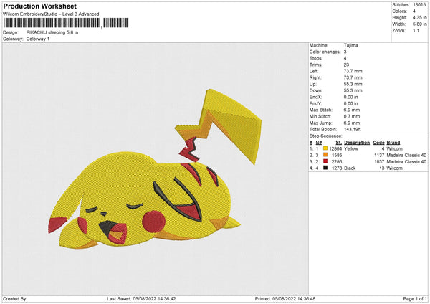Click the black thread color swatch
The width and height of the screenshot is (430, 304).
click(x=325, y=168)
